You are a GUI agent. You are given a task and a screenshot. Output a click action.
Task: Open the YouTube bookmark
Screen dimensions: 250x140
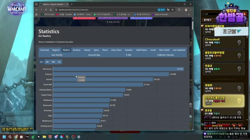[x=64, y=15]
